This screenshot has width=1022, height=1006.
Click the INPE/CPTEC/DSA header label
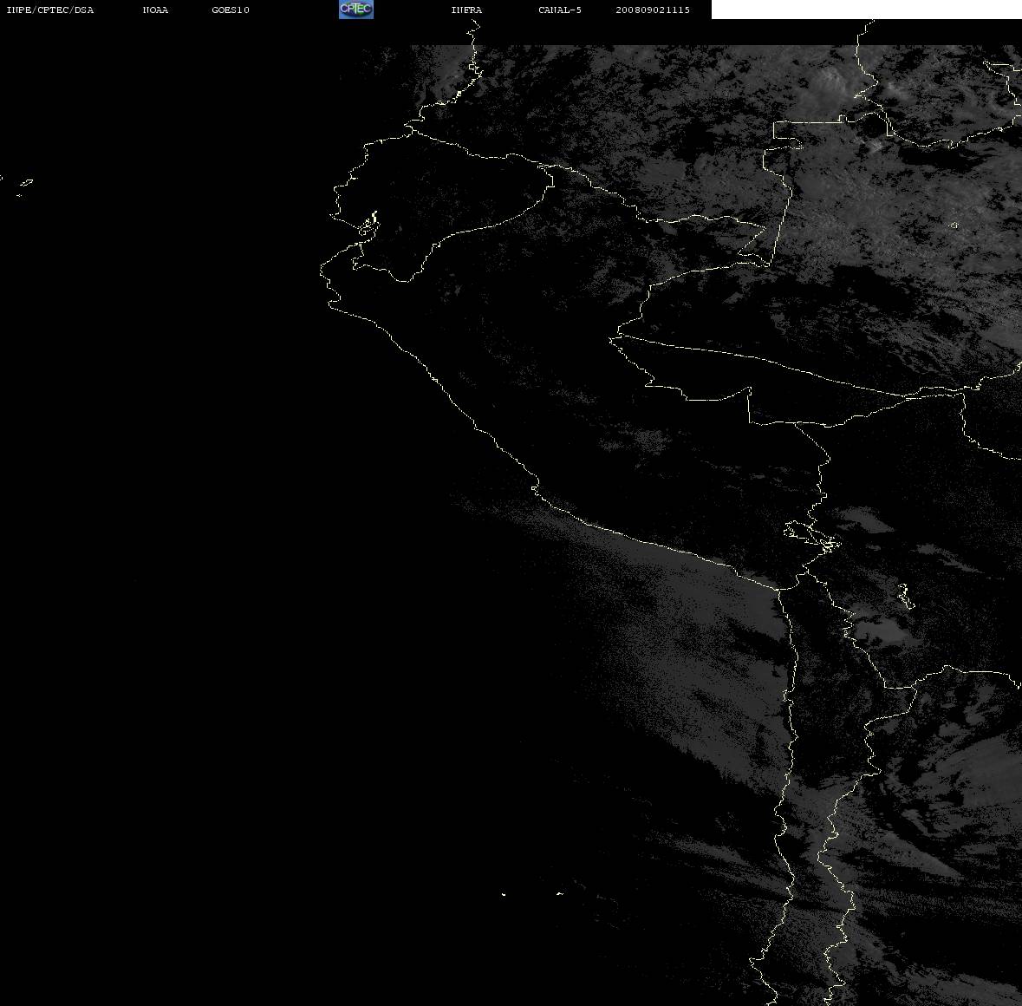[x=49, y=10]
